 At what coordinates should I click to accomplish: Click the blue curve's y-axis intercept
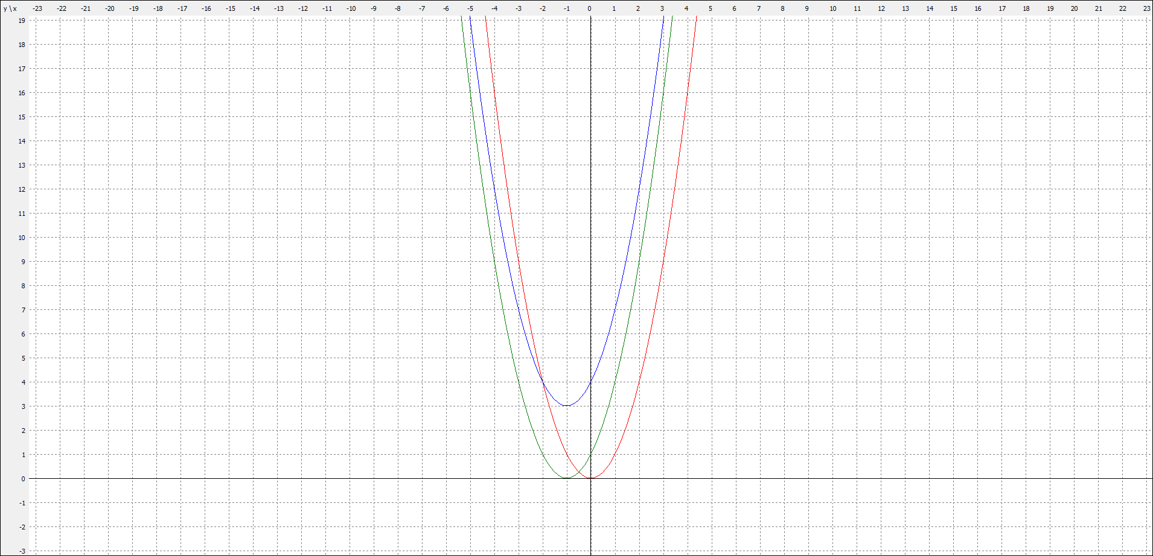point(590,382)
